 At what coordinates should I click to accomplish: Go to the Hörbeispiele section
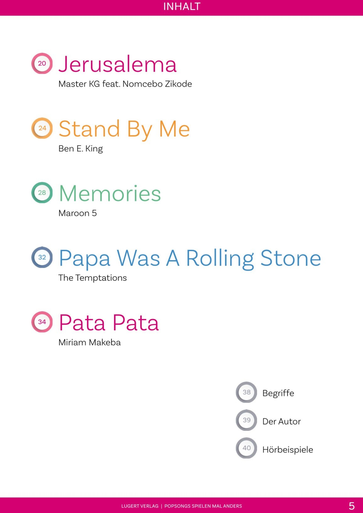288,450
